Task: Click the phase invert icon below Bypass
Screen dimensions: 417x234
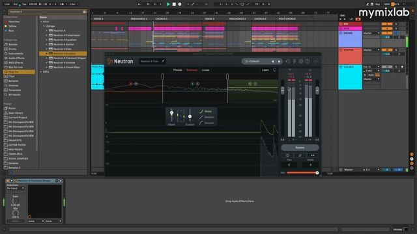Action: (x=287, y=155)
